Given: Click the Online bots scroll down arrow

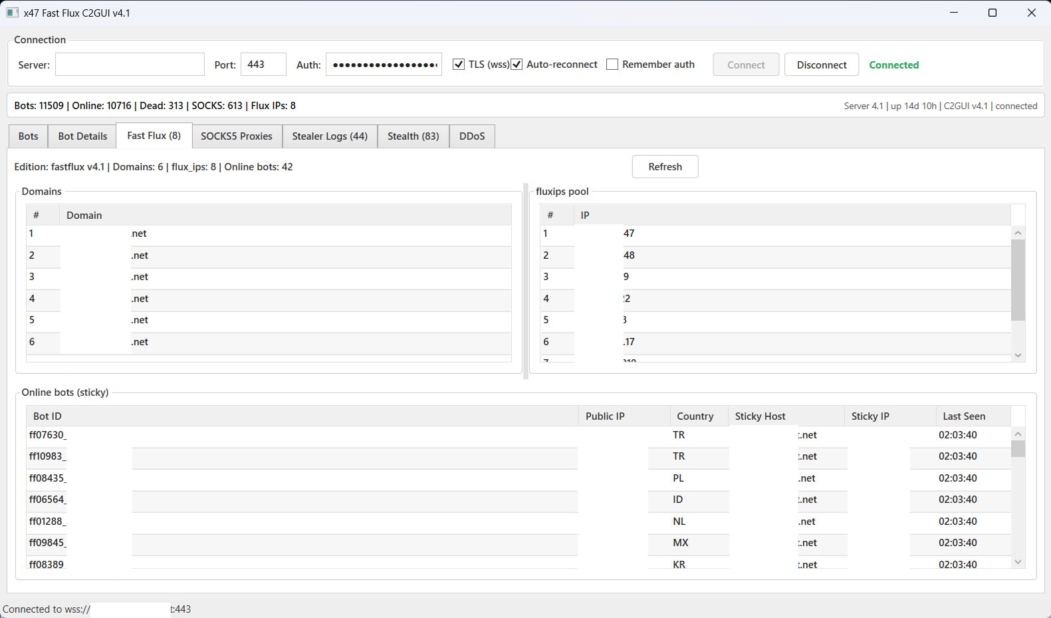Looking at the screenshot, I should point(1018,562).
